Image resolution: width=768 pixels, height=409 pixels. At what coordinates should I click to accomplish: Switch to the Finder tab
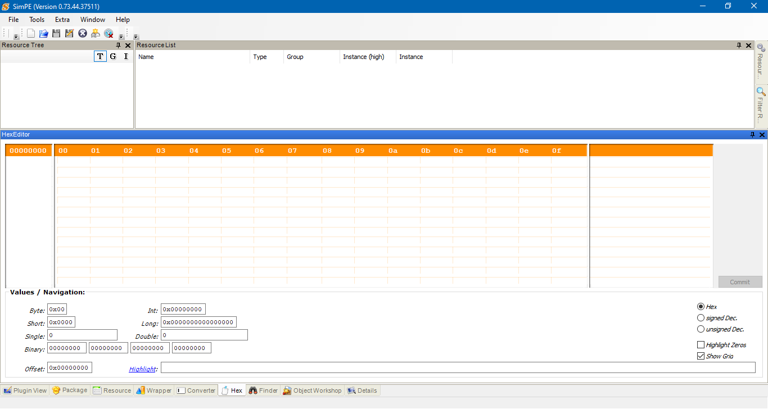tap(264, 390)
